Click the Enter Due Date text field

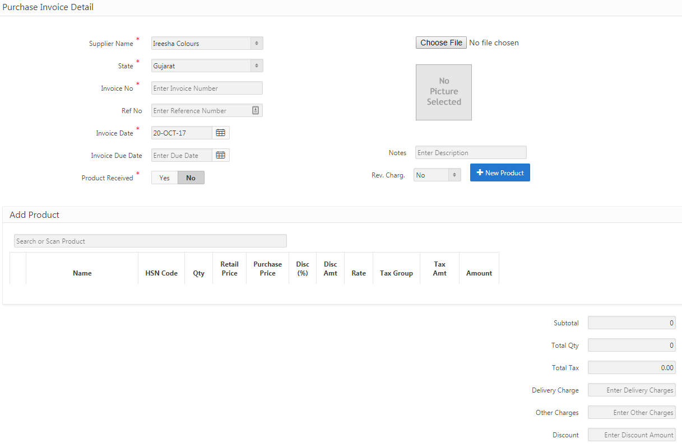182,155
